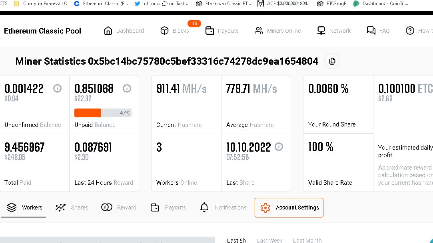Click the $22.32 unpaid amount
The width and height of the screenshot is (433, 243).
click(83, 99)
